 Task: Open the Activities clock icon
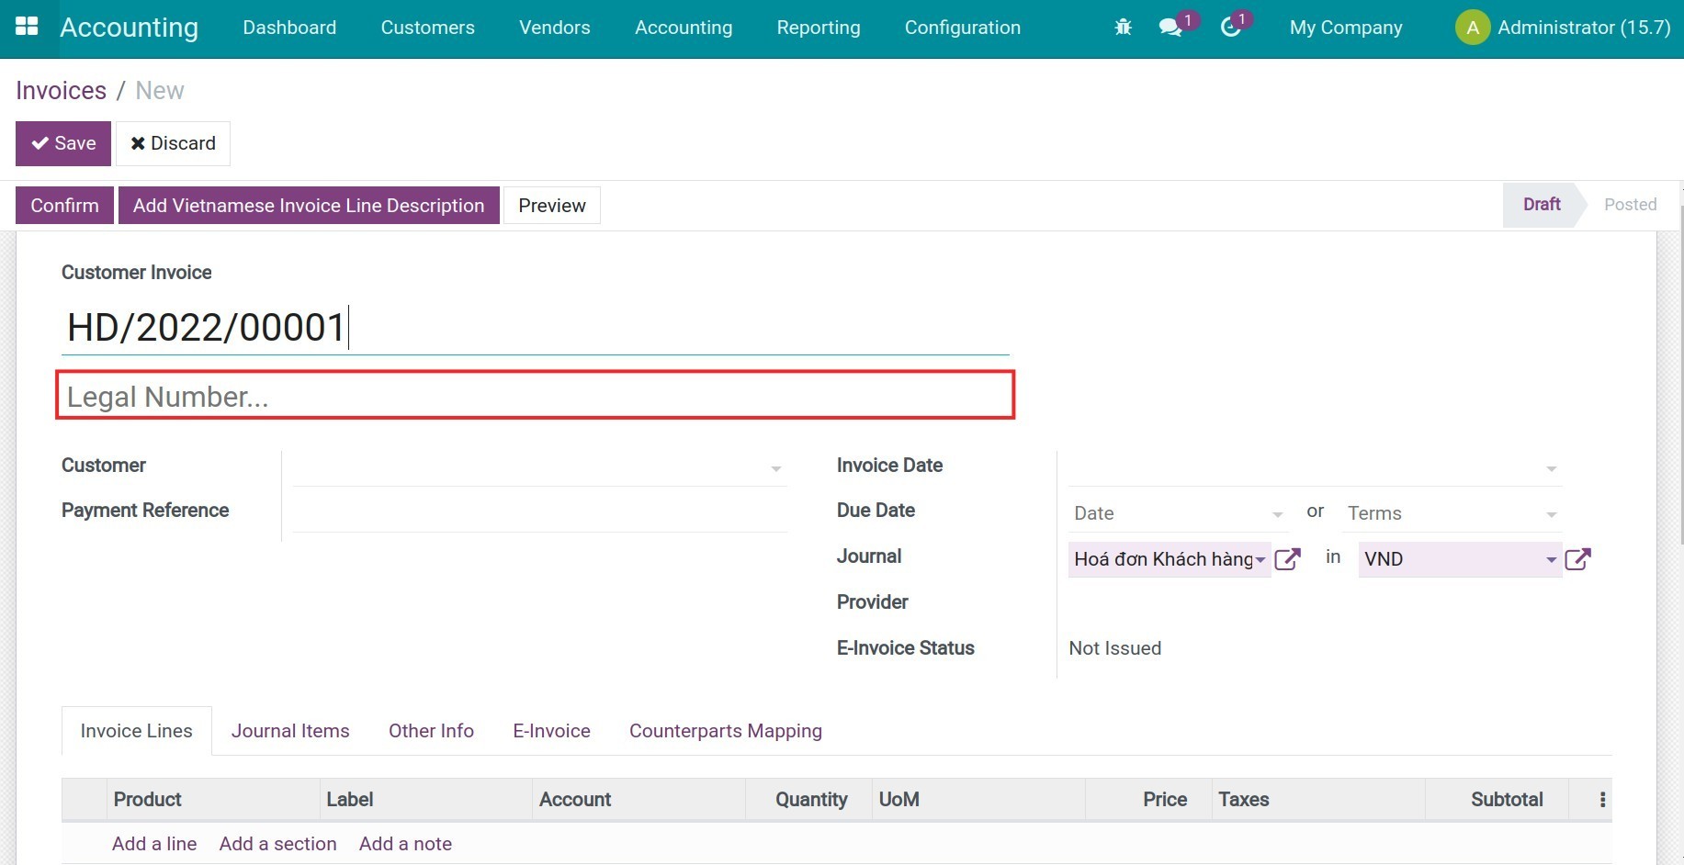click(x=1231, y=27)
